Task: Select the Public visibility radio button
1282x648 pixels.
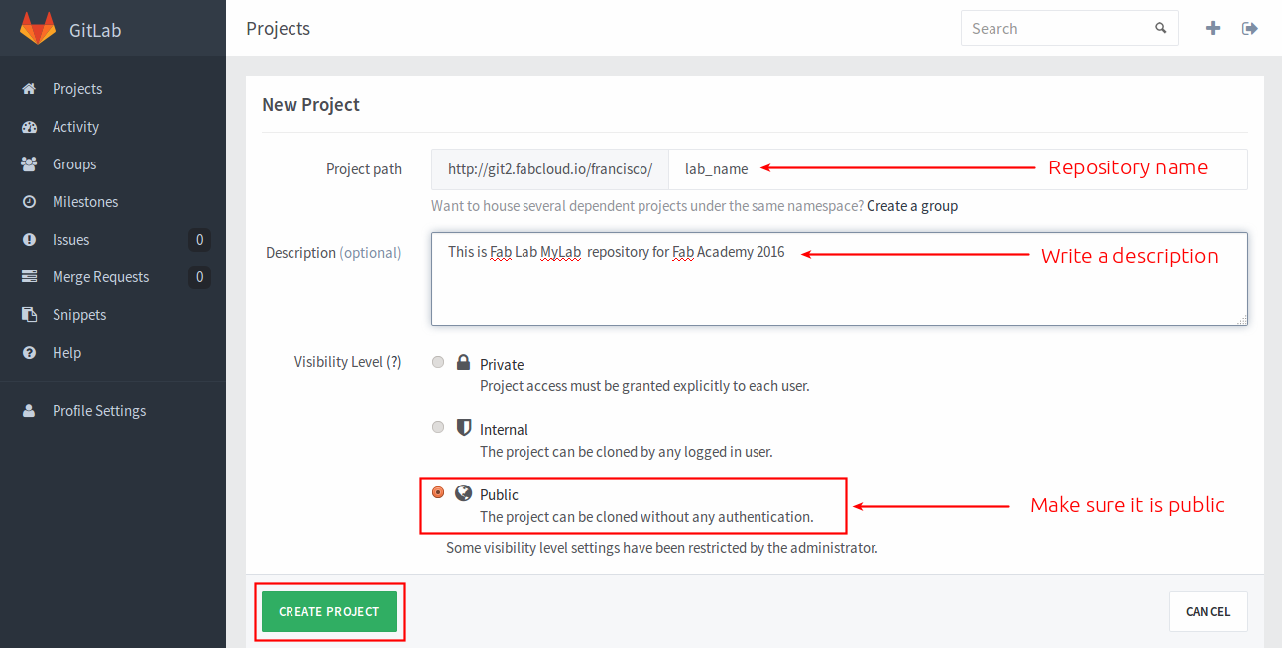Action: click(x=438, y=492)
